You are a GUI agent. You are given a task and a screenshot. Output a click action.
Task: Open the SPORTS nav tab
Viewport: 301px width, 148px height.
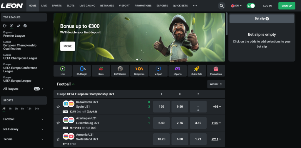click(57, 6)
